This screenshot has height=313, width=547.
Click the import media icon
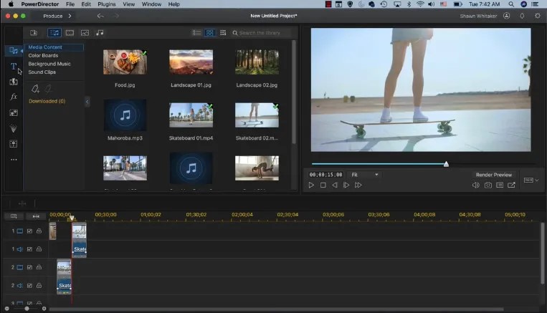click(x=34, y=33)
